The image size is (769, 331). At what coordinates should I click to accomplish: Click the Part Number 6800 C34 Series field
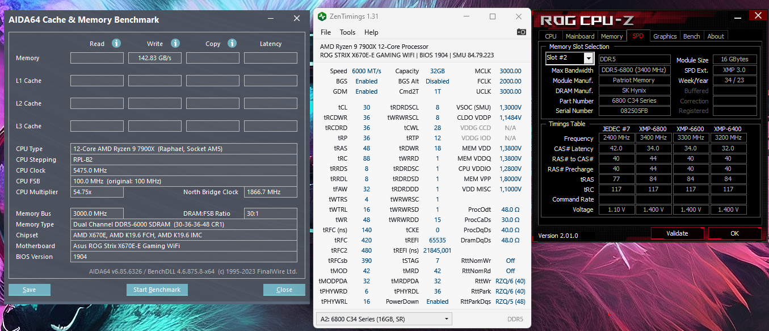tap(634, 101)
